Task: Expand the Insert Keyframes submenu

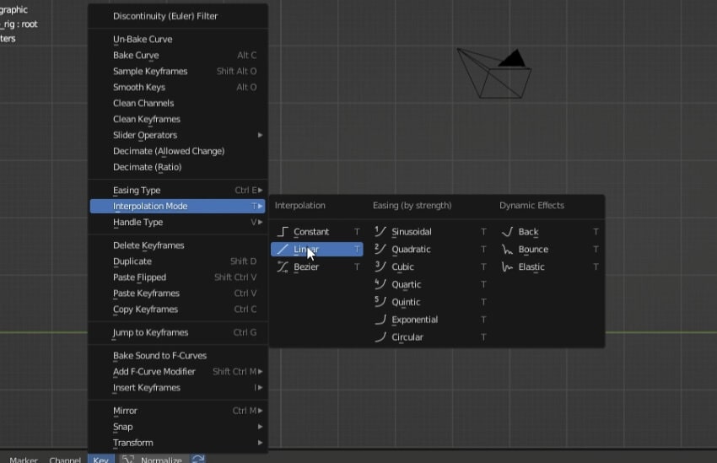Action: [x=178, y=388]
